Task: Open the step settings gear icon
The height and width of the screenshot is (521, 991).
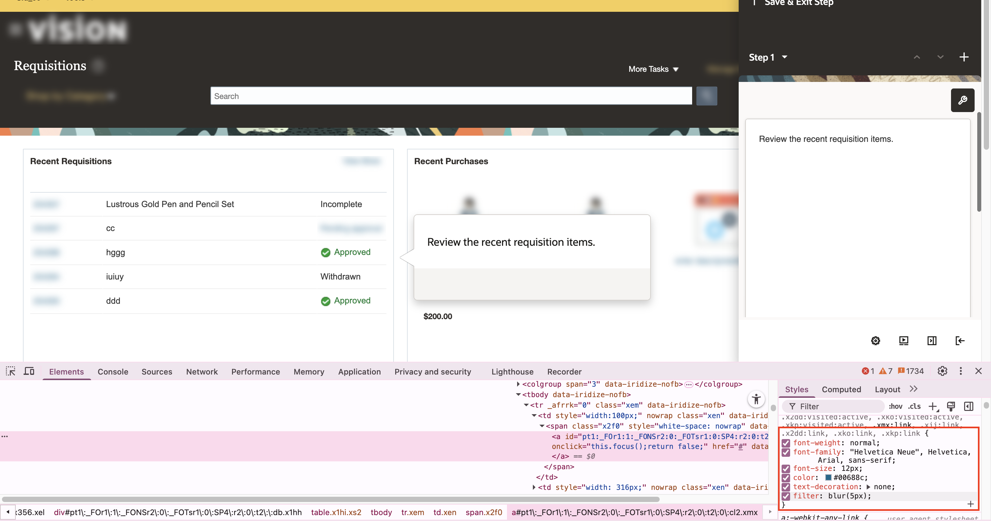Action: tap(875, 340)
